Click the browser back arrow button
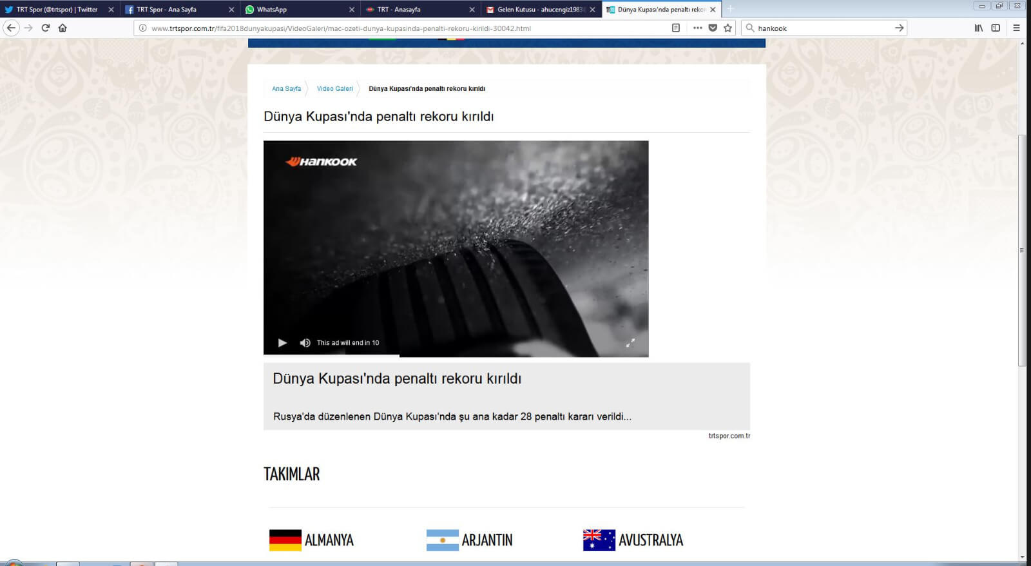 pyautogui.click(x=11, y=28)
